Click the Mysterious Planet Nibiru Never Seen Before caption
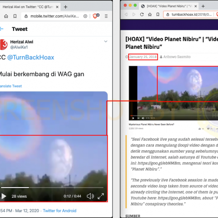The height and width of the screenshot is (218, 218). tap(152, 124)
